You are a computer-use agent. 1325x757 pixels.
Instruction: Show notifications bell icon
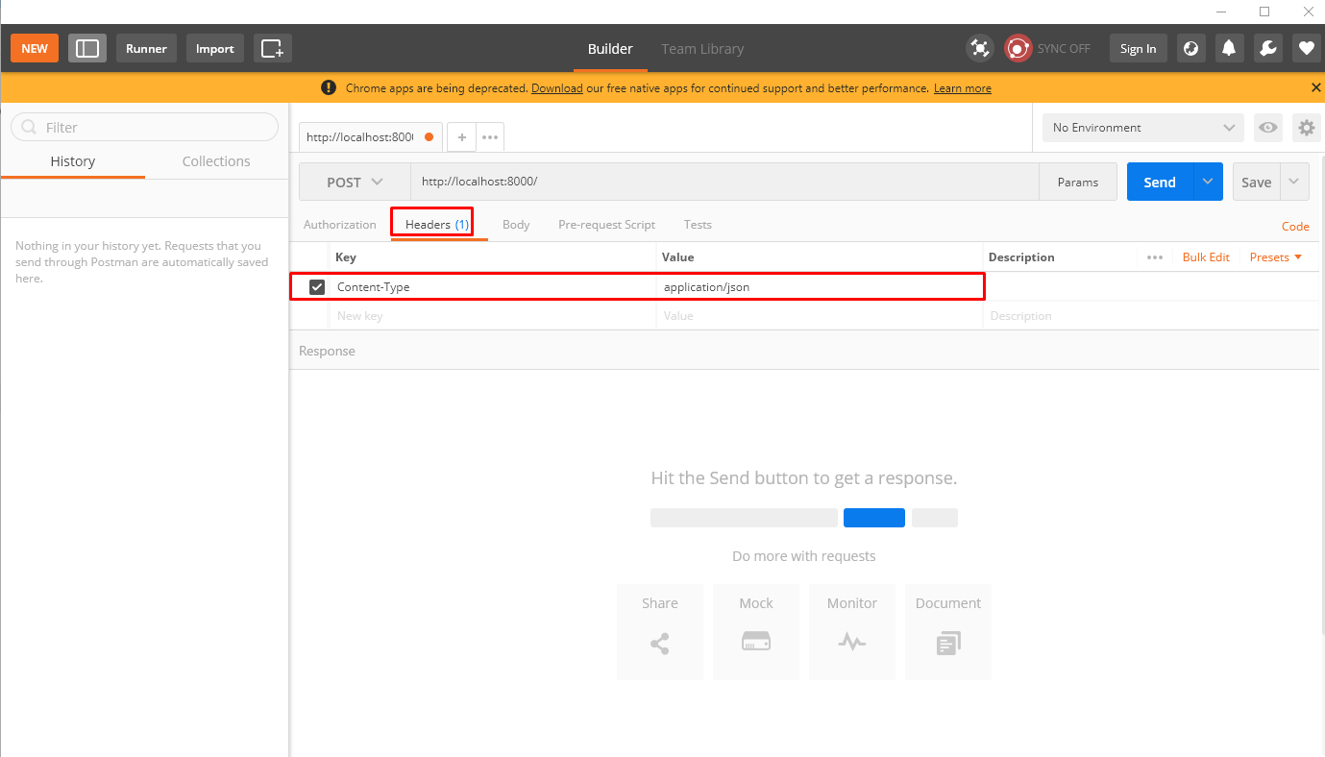[x=1229, y=48]
